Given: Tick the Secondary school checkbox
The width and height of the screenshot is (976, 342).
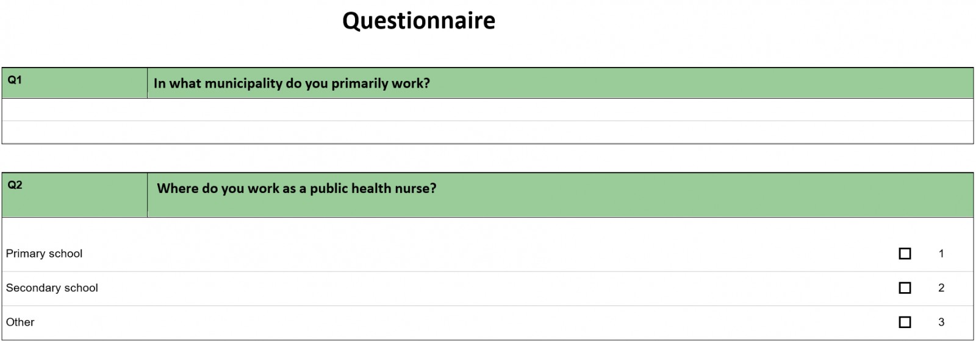Looking at the screenshot, I should 905,288.
